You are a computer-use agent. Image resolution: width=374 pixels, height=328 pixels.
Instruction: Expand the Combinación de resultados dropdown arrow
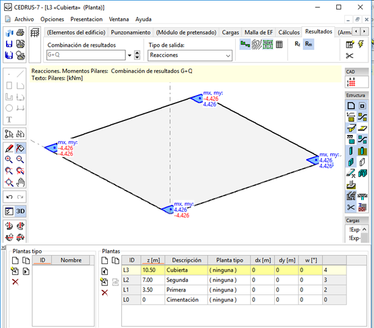[129, 55]
